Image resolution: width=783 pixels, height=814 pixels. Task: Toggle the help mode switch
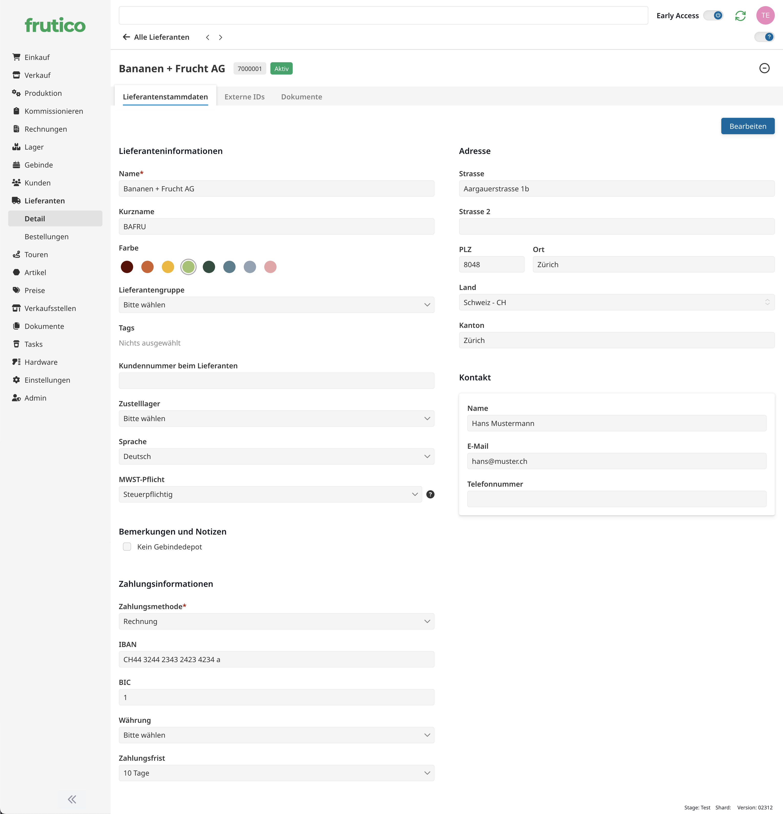coord(764,37)
